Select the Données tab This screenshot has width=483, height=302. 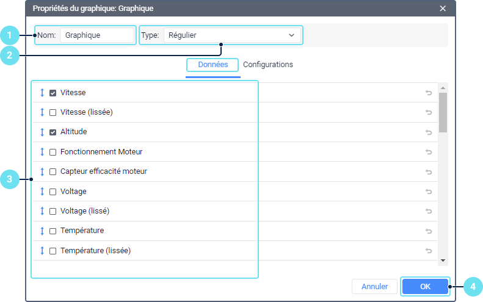[x=213, y=65]
